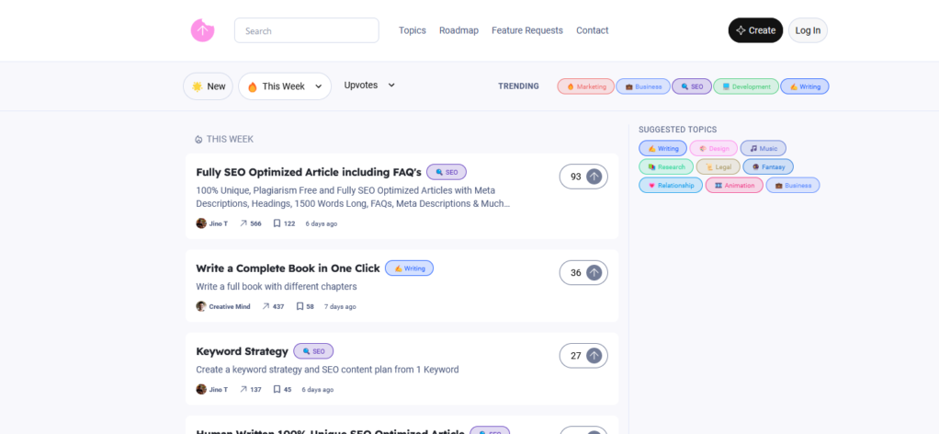Click into the Search field
939x434 pixels.
(307, 30)
